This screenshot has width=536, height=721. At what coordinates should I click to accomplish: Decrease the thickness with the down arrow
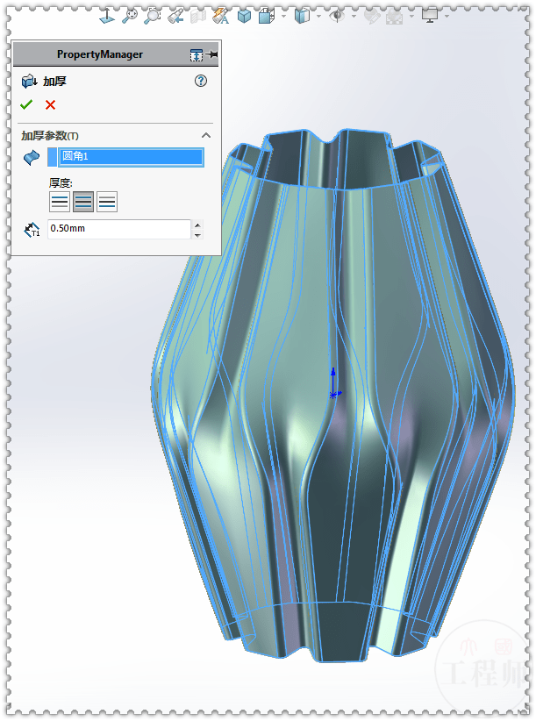(x=197, y=234)
